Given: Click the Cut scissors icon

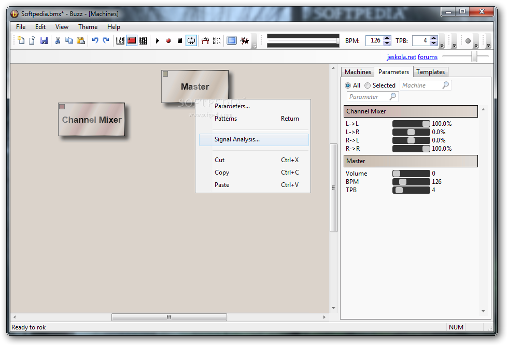Looking at the screenshot, I should (58, 40).
